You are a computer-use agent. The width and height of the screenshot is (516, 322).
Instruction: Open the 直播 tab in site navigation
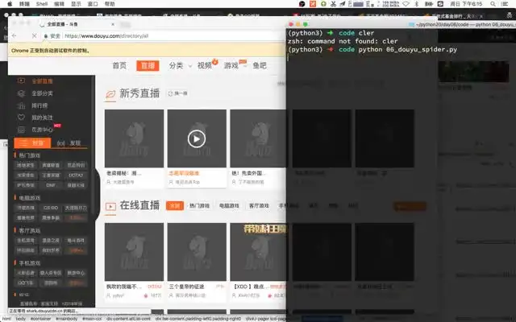coord(148,65)
